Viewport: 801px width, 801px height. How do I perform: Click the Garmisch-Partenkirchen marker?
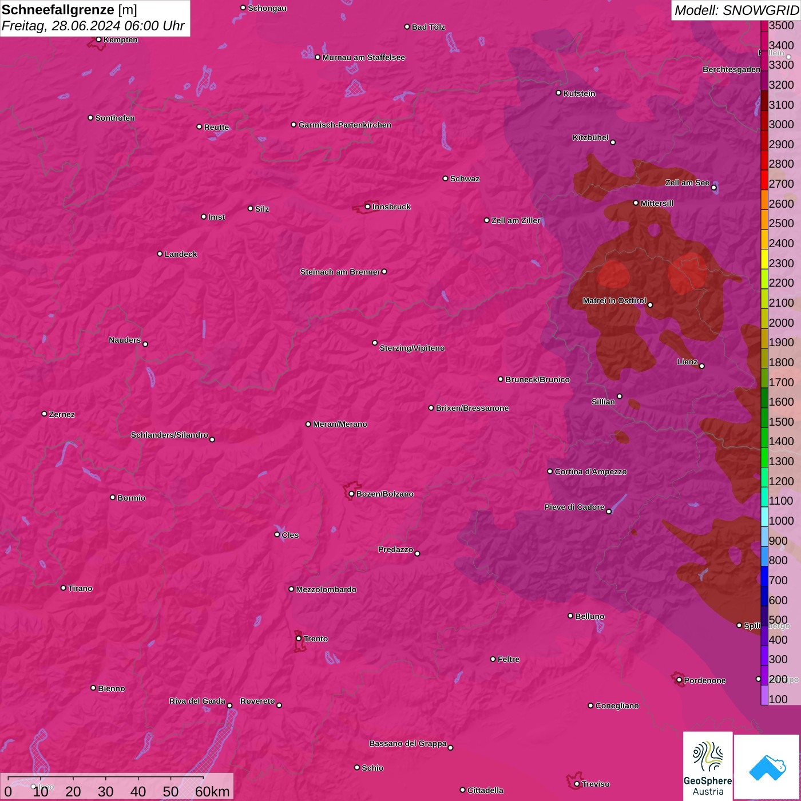click(x=294, y=125)
